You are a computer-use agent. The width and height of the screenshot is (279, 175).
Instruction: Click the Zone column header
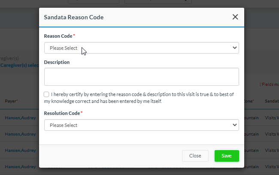pyautogui.click(x=249, y=101)
